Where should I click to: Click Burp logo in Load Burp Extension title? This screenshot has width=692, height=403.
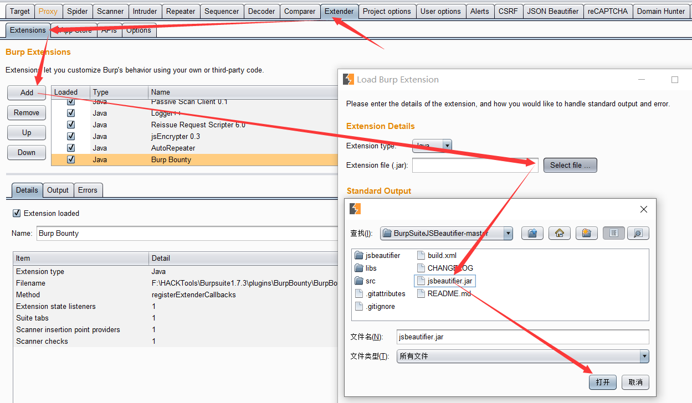(348, 79)
